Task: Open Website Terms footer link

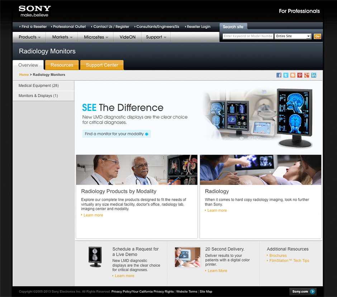Action: pos(186,292)
